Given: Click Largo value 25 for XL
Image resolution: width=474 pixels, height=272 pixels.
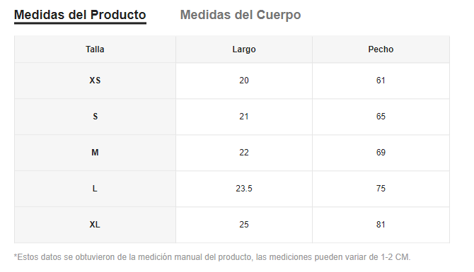Looking at the screenshot, I should [244, 225].
